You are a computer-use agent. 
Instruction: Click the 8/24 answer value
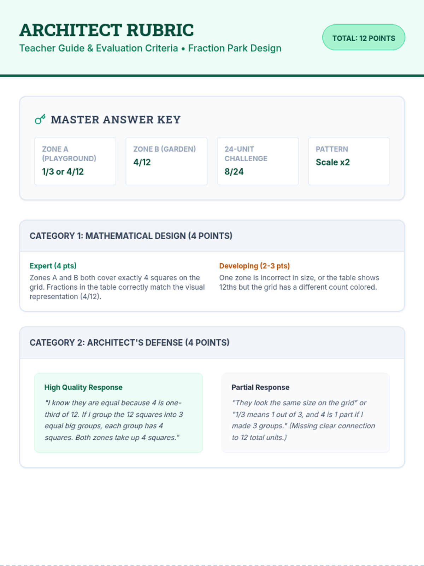234,172
